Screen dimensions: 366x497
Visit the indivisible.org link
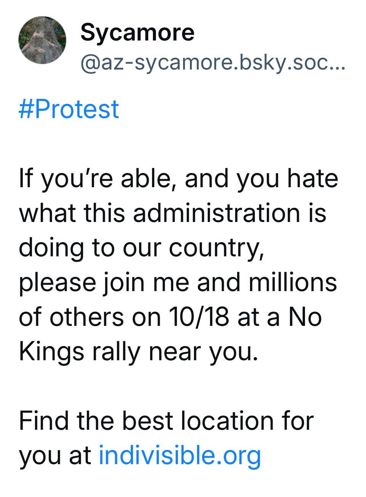[180, 455]
